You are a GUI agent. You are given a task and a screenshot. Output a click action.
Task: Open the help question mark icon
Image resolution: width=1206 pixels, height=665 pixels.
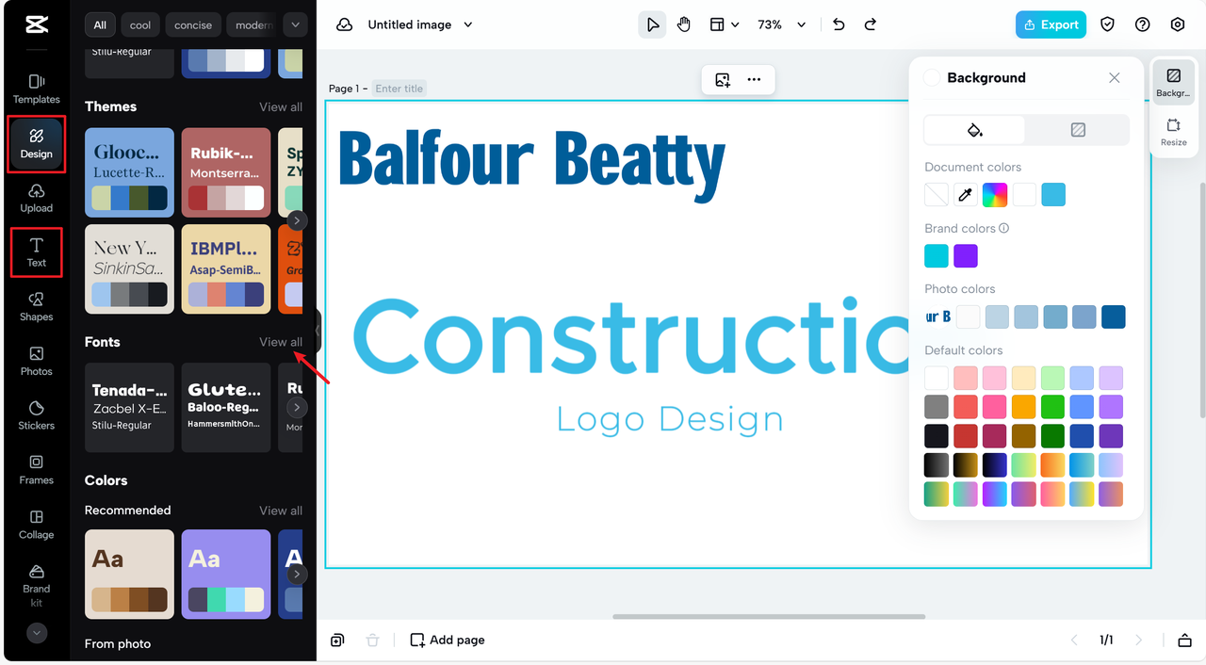pyautogui.click(x=1143, y=24)
